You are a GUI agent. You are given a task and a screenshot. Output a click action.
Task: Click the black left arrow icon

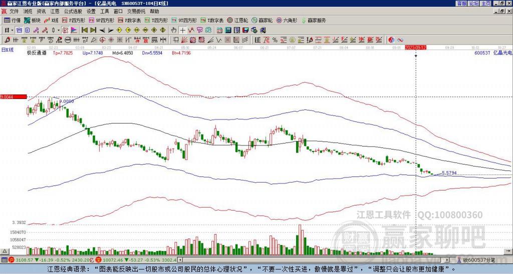coord(102,30)
